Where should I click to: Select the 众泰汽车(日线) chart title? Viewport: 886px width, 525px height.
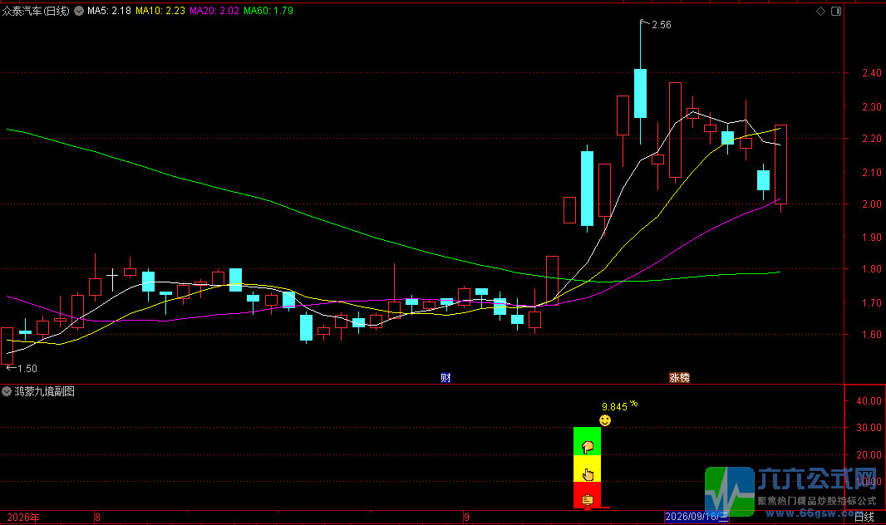pyautogui.click(x=36, y=11)
